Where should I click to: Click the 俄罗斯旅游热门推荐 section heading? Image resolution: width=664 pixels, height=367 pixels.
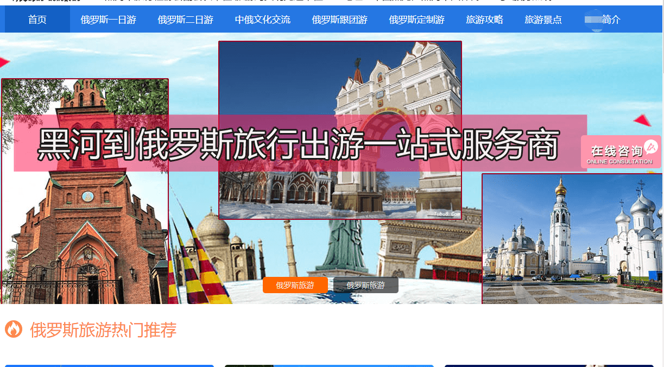[x=103, y=330]
